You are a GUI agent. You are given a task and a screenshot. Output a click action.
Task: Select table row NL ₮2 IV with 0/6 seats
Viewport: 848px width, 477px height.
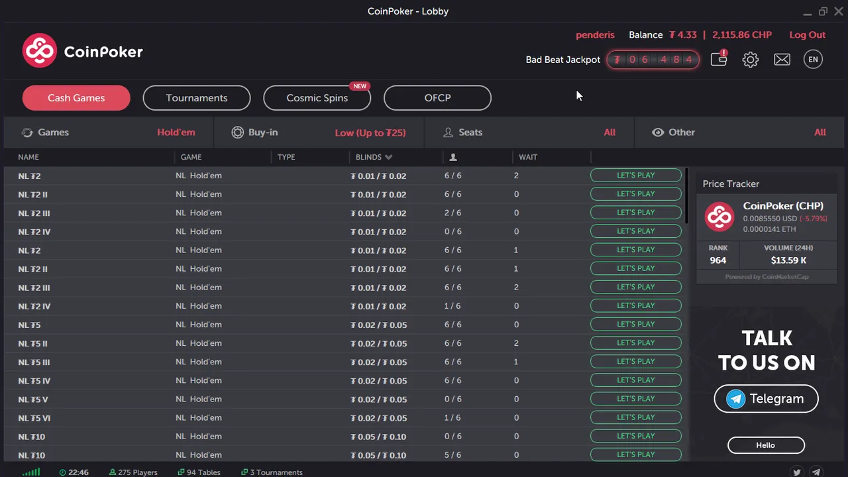tap(344, 231)
